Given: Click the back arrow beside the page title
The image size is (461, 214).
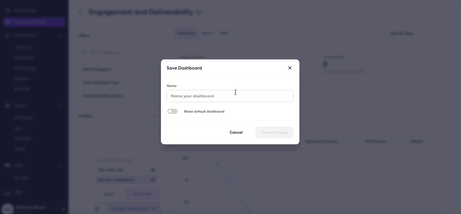Looking at the screenshot, I should (80, 12).
